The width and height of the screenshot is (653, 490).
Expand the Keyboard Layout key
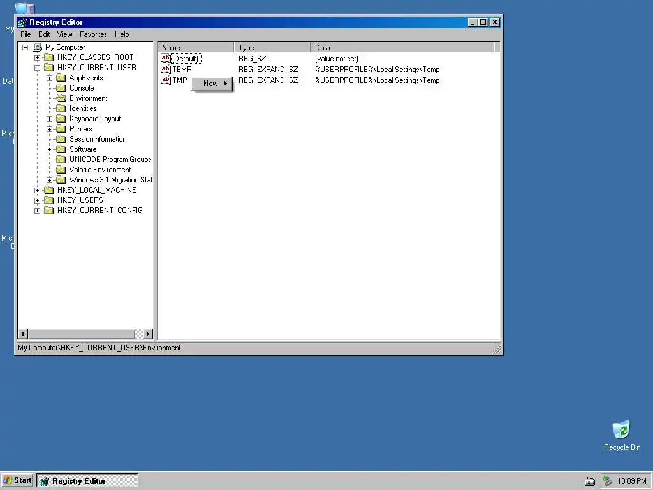(49, 119)
